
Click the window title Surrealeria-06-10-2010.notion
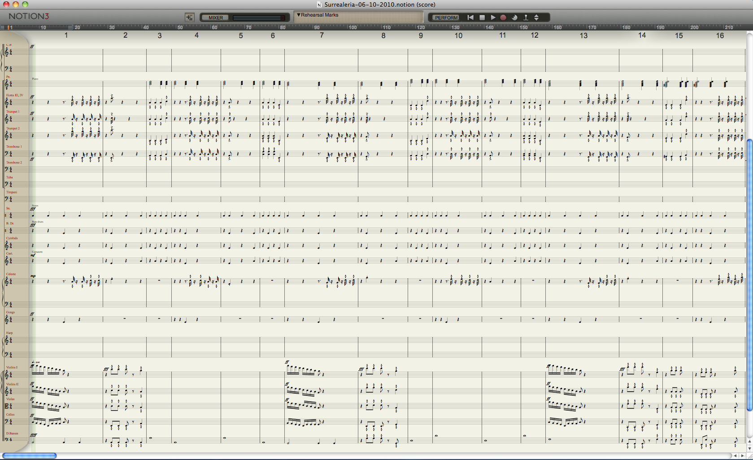pyautogui.click(x=380, y=4)
